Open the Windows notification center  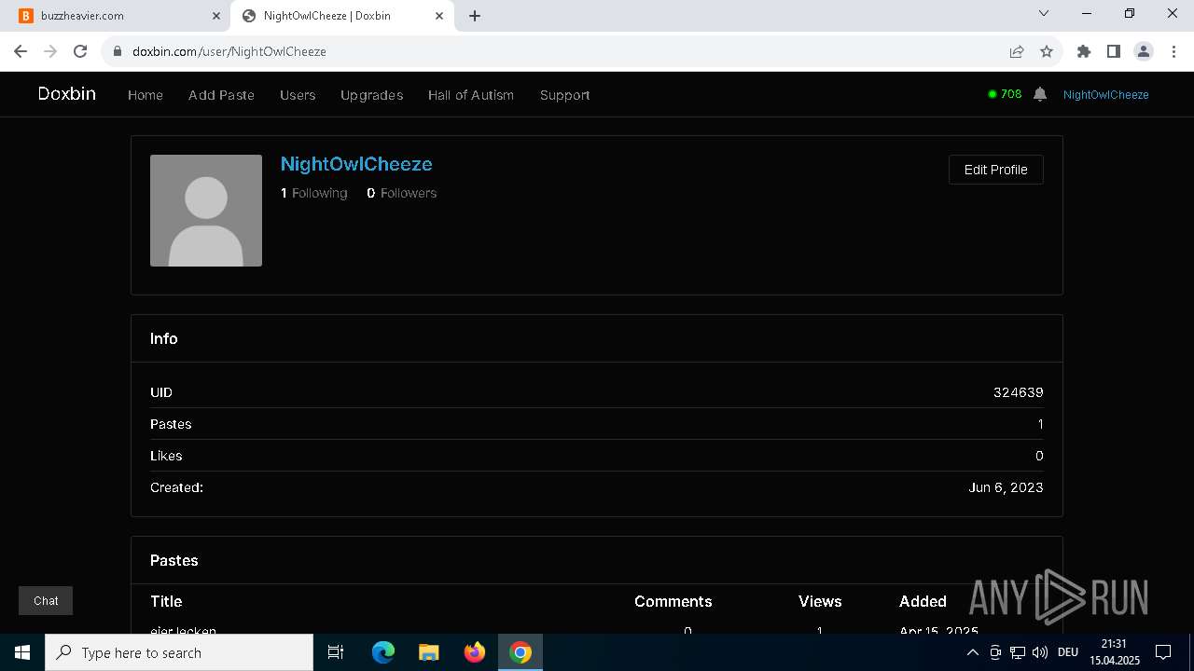click(x=1163, y=652)
